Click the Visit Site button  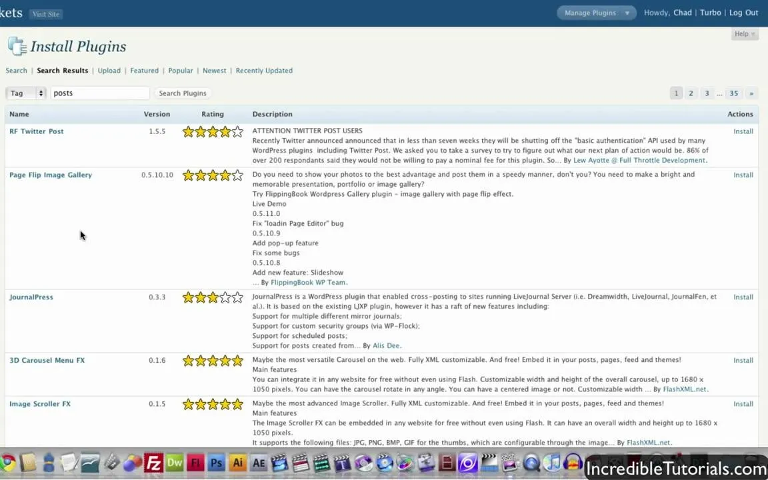point(46,14)
